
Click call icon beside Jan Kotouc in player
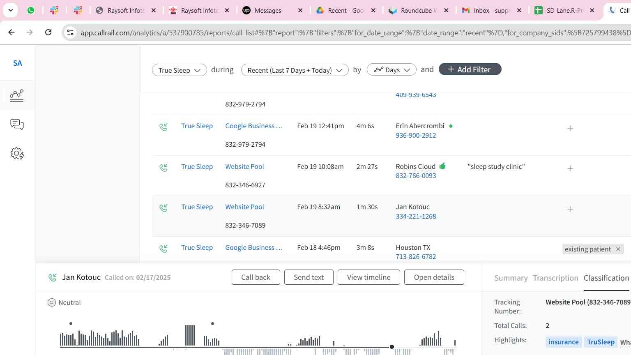[53, 278]
